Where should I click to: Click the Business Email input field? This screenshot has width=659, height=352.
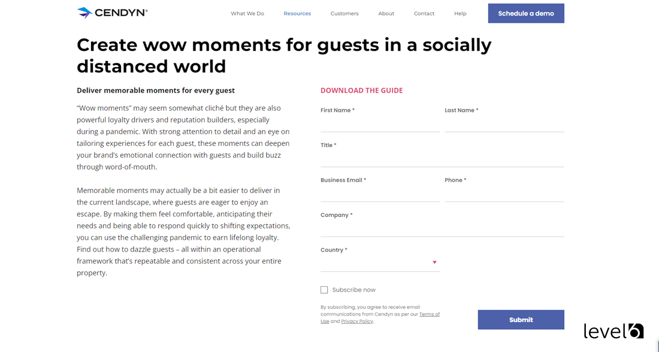[x=380, y=193]
